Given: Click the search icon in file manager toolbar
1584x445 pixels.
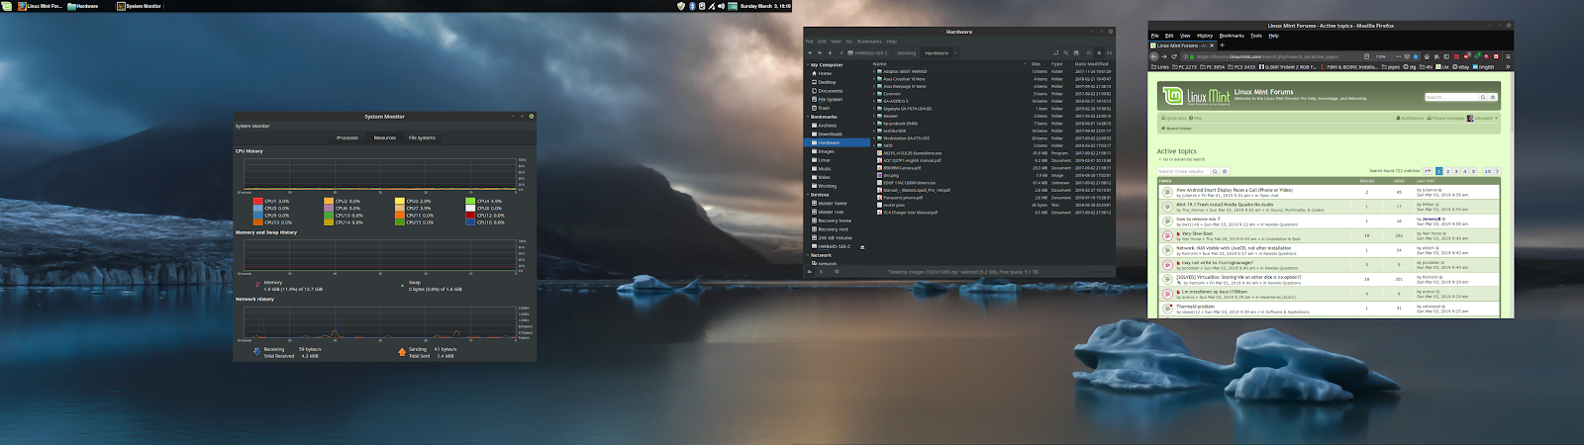Looking at the screenshot, I should 1067,53.
